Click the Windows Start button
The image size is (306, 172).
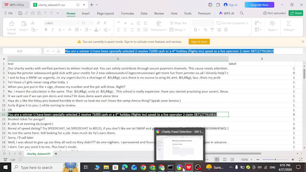[5, 168]
